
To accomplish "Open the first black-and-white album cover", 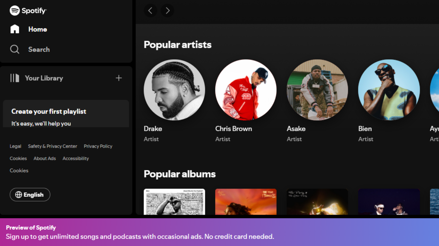I will [175, 202].
